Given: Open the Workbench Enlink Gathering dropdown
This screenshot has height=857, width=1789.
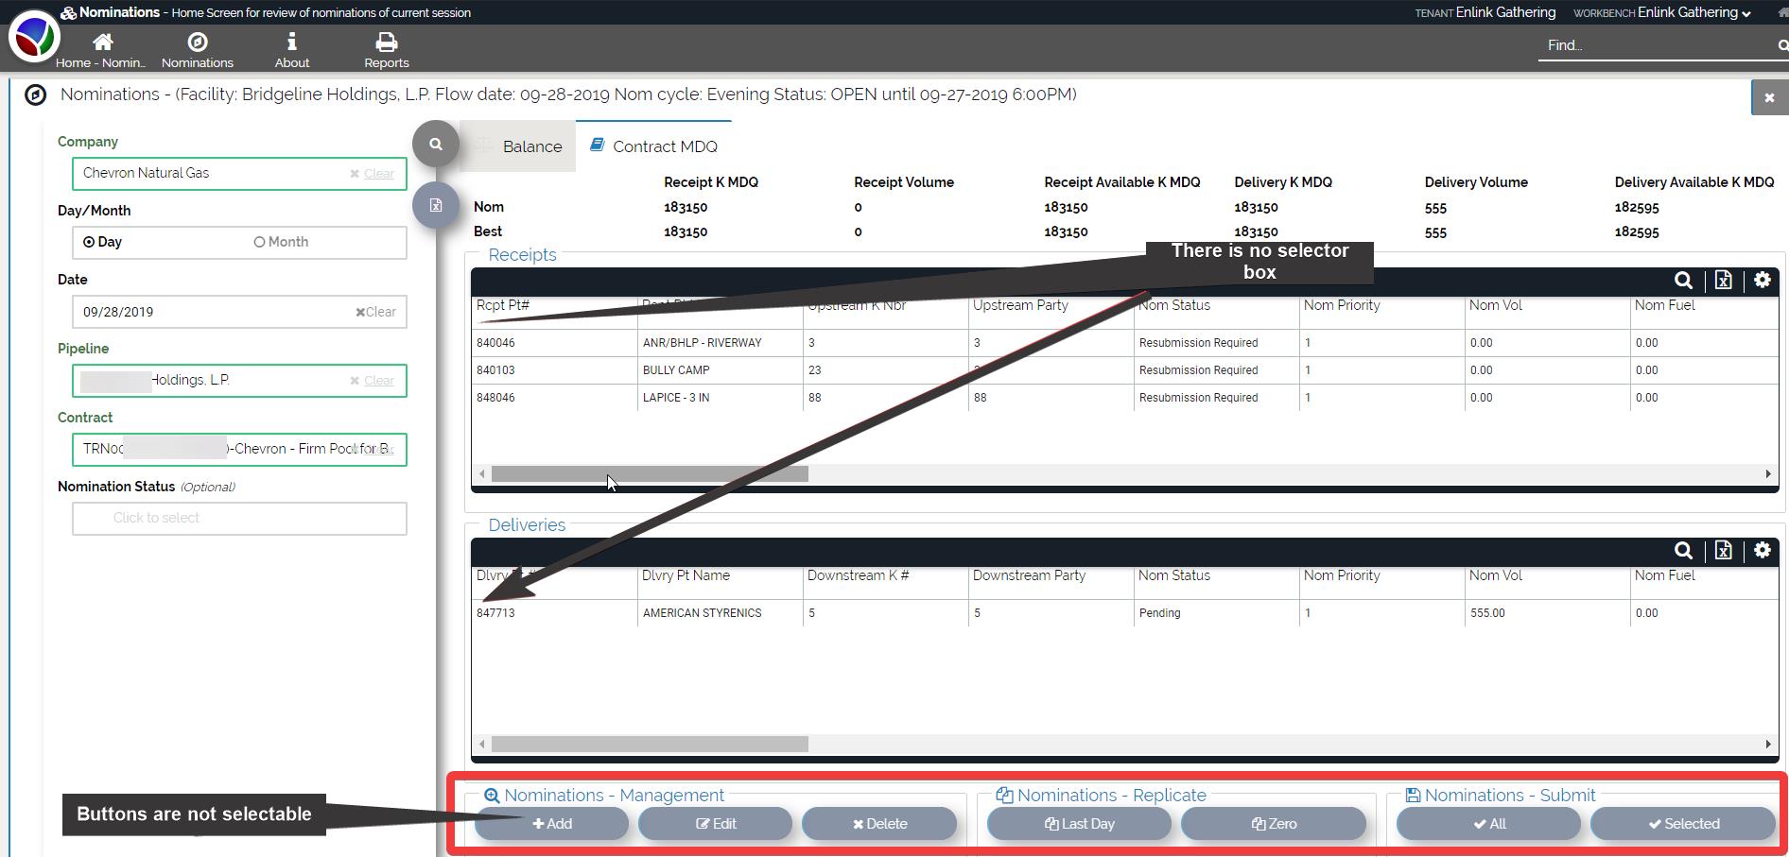Looking at the screenshot, I should (1693, 12).
